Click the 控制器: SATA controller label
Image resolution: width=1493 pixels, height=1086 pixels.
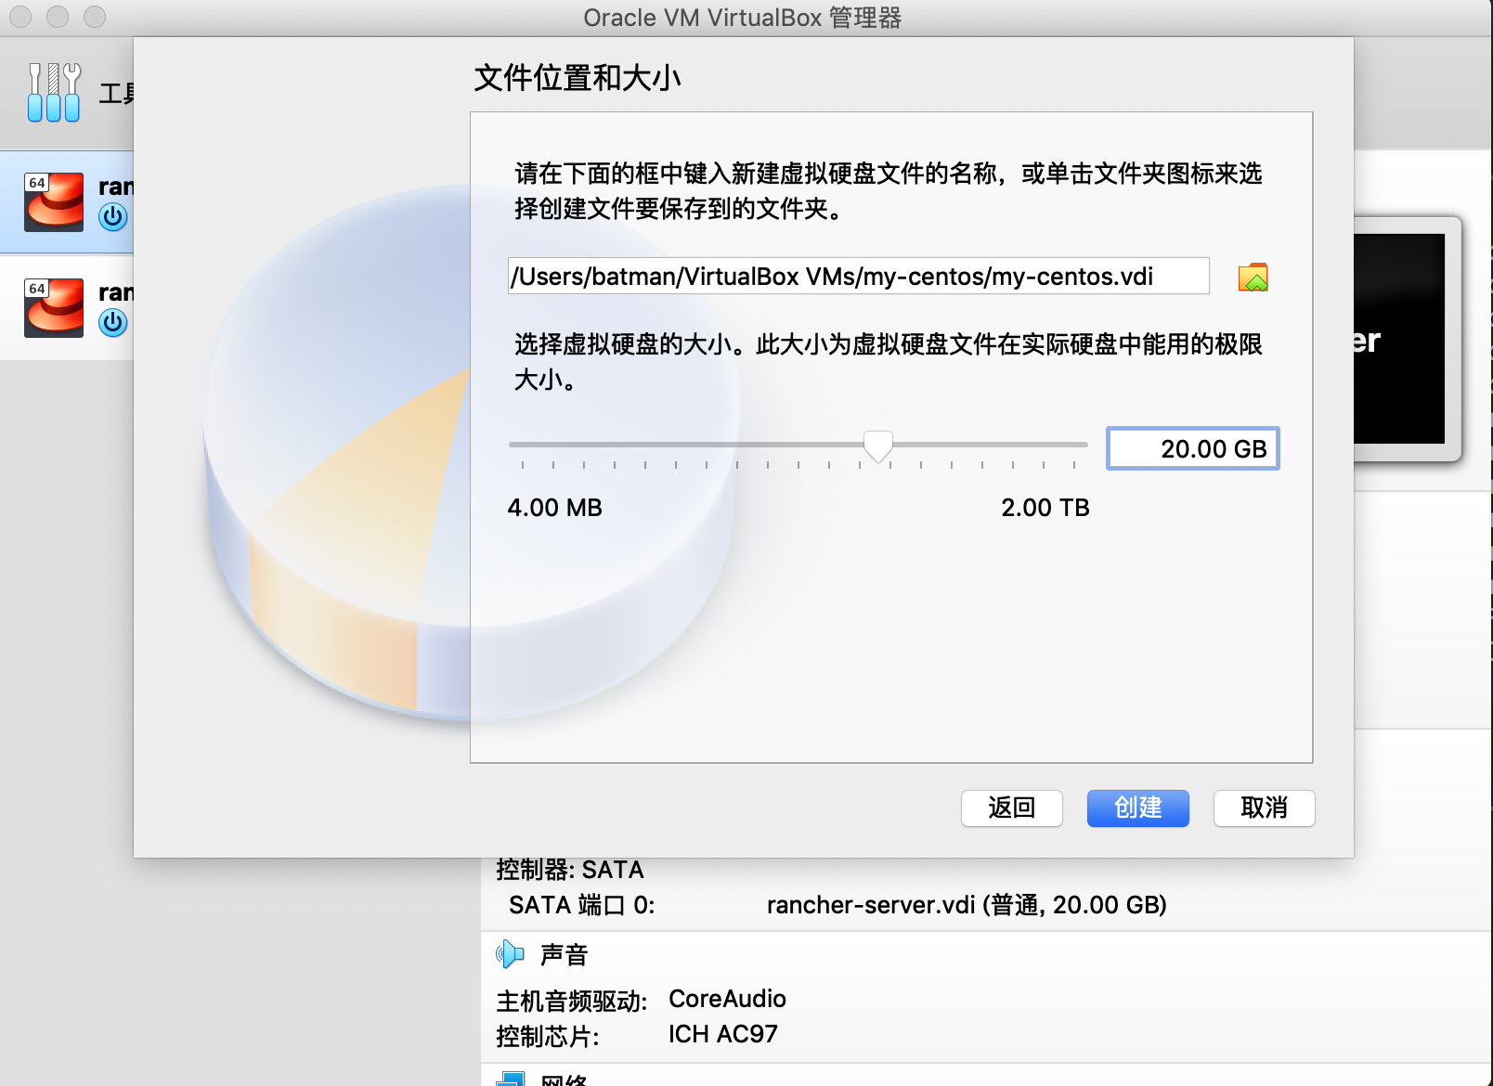coord(569,870)
